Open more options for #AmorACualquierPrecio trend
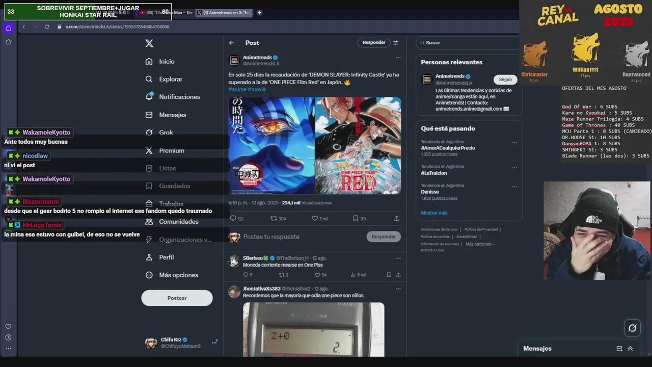The height and width of the screenshot is (367, 652). coord(514,143)
